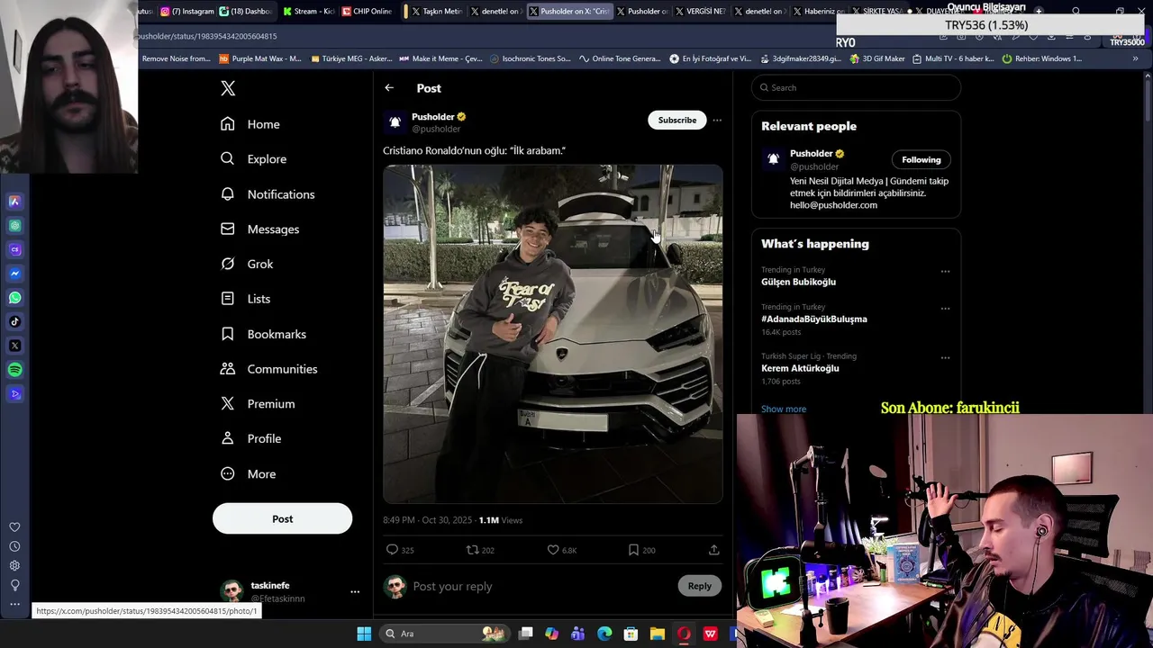This screenshot has height=648, width=1153.
Task: Open the Explore page
Action: [x=254, y=158]
